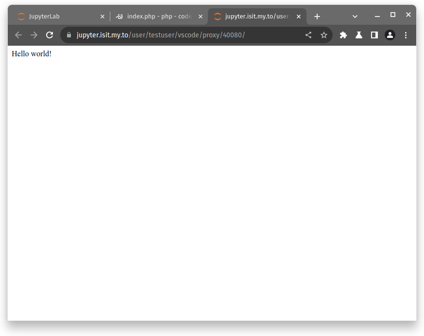Open a new browser tab
424x336 pixels.
tap(317, 17)
